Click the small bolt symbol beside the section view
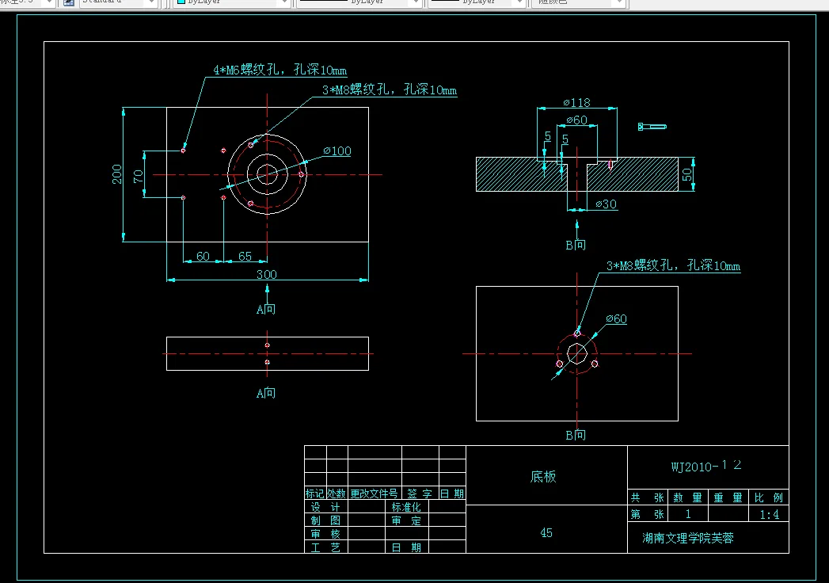 (652, 127)
